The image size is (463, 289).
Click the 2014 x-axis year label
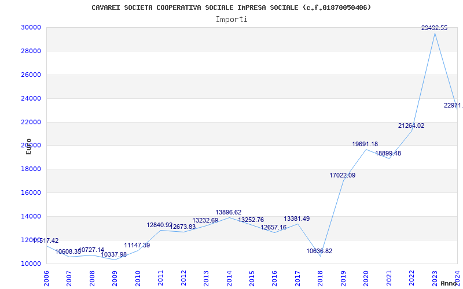click(229, 279)
